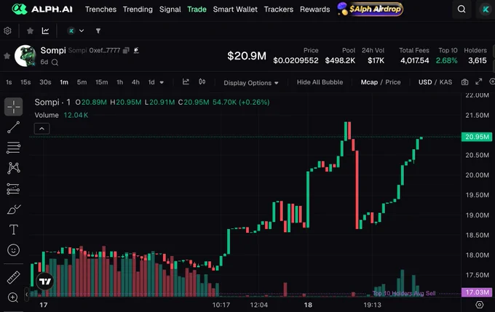The width and height of the screenshot is (495, 312).
Task: Click the ALPH.AI logo
Action: click(42, 9)
